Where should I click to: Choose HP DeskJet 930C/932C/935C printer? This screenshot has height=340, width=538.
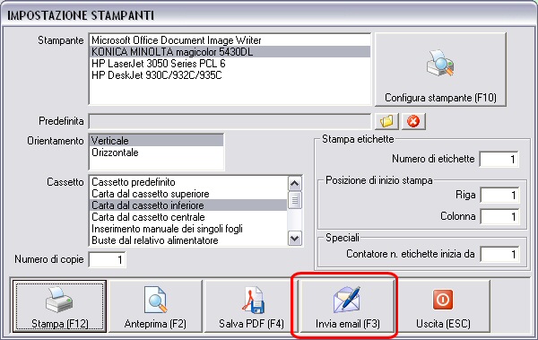click(x=230, y=75)
